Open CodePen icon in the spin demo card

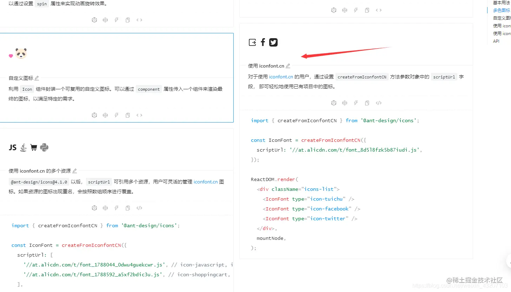click(x=105, y=20)
